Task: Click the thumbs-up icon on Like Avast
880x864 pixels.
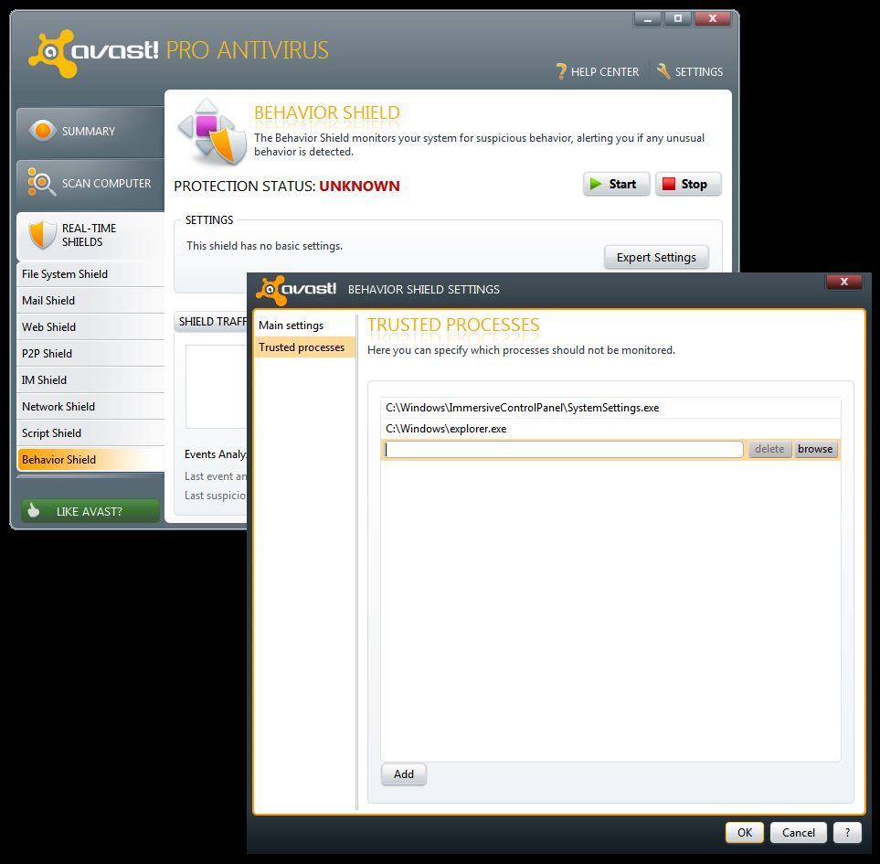Action: [x=34, y=510]
